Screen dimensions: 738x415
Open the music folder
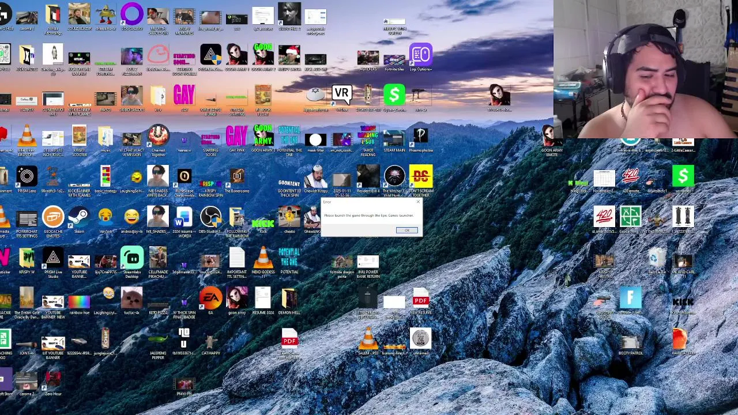(106, 139)
